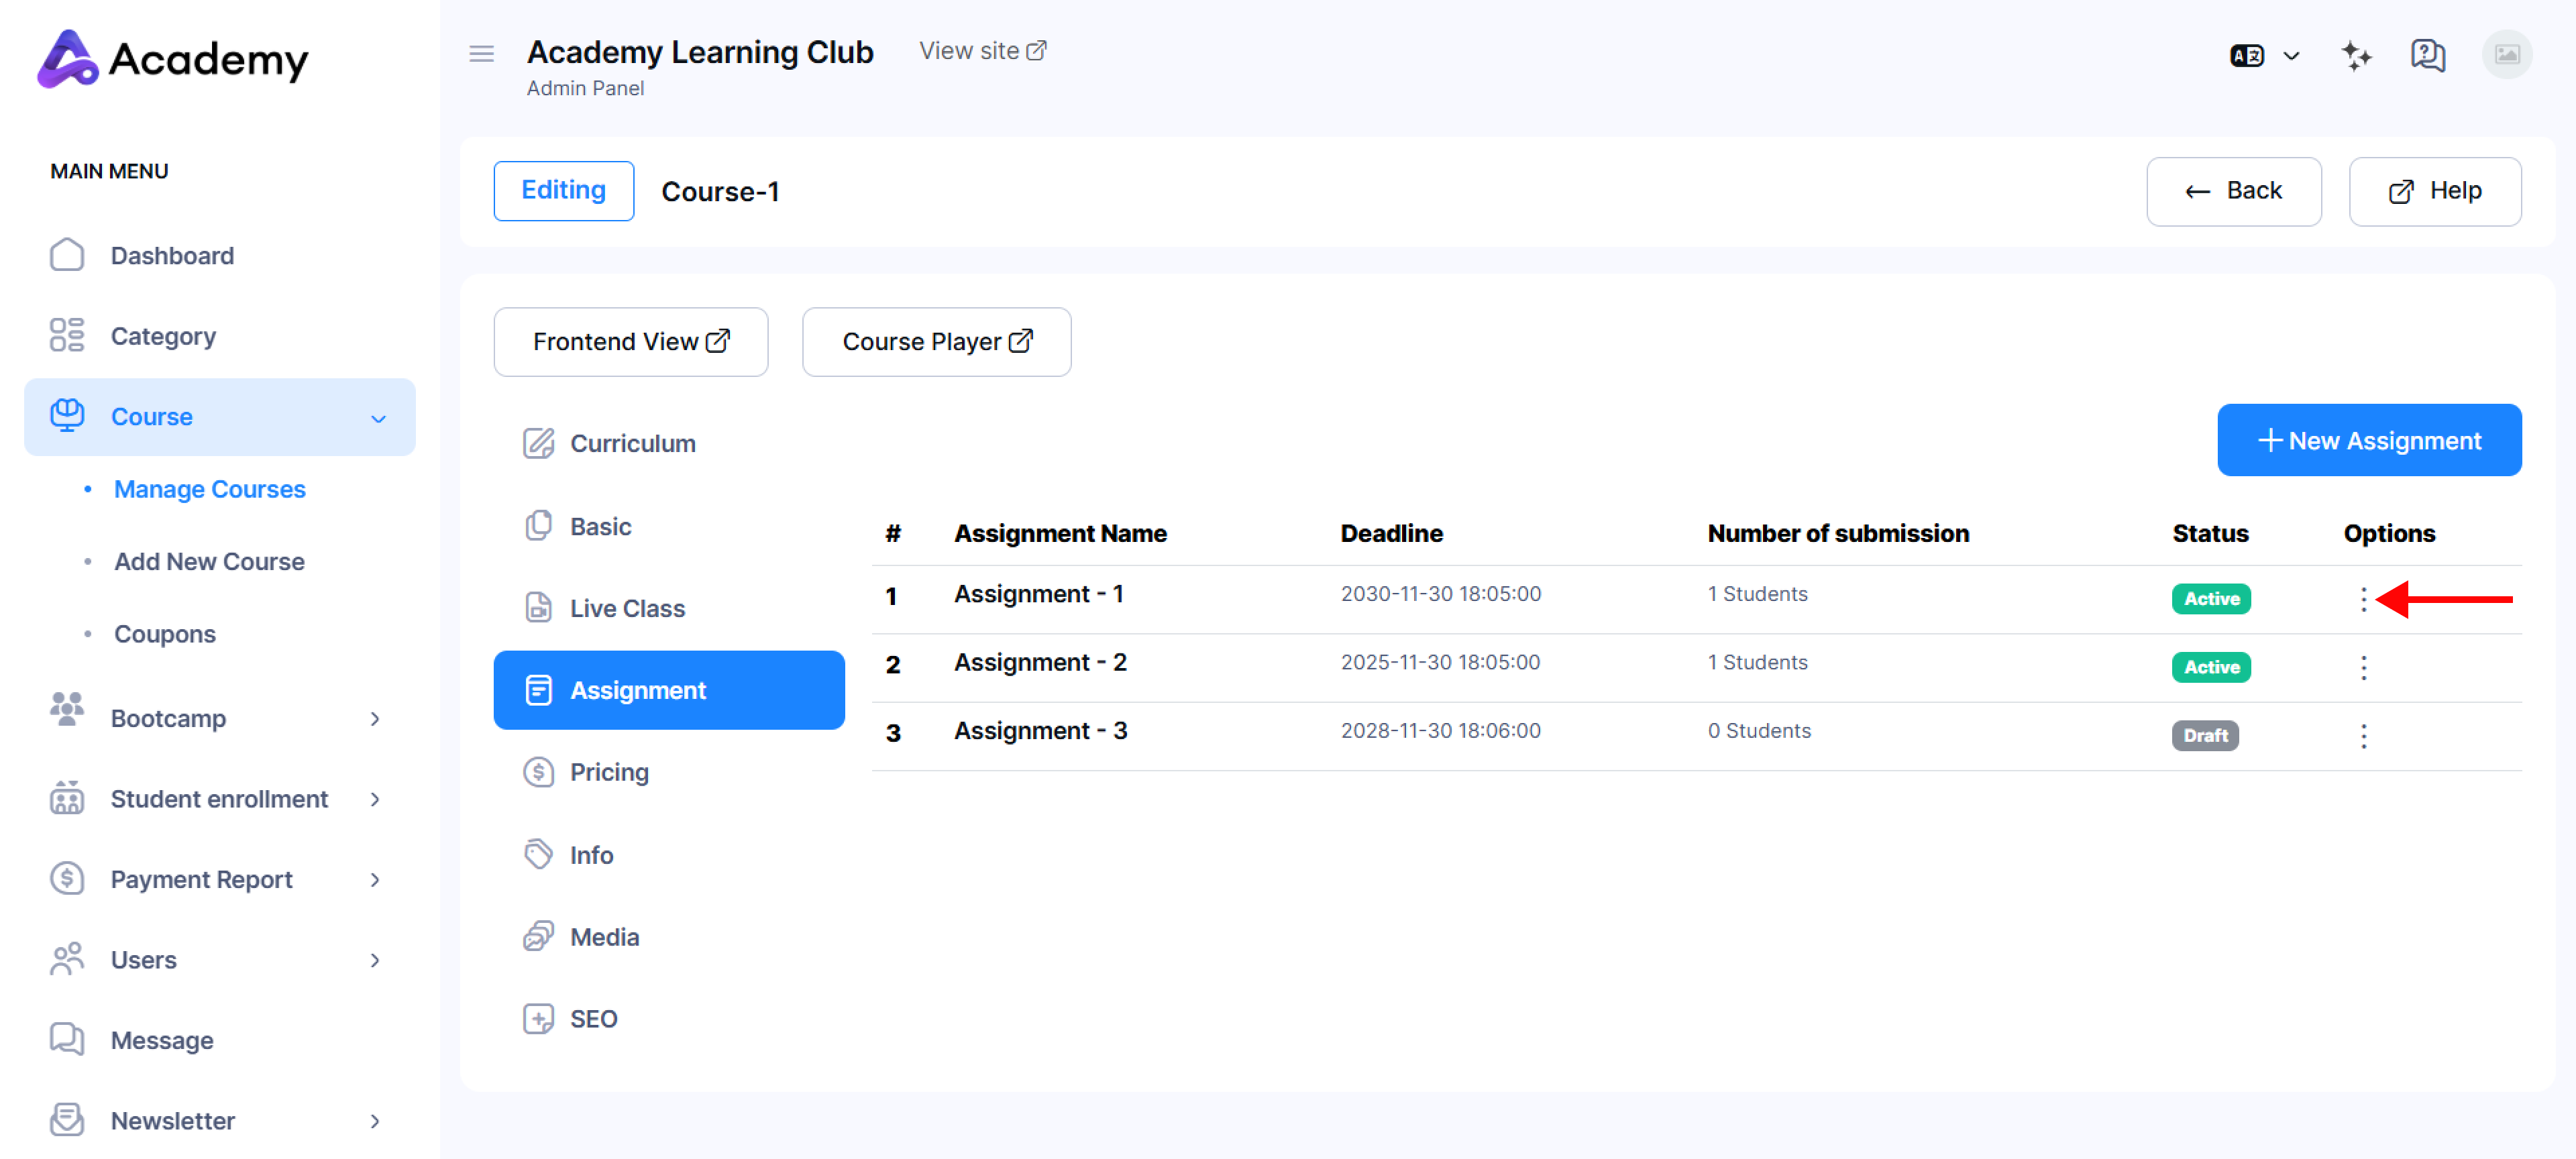This screenshot has height=1159, width=2576.
Task: Open the View site link
Action: pyautogui.click(x=982, y=51)
